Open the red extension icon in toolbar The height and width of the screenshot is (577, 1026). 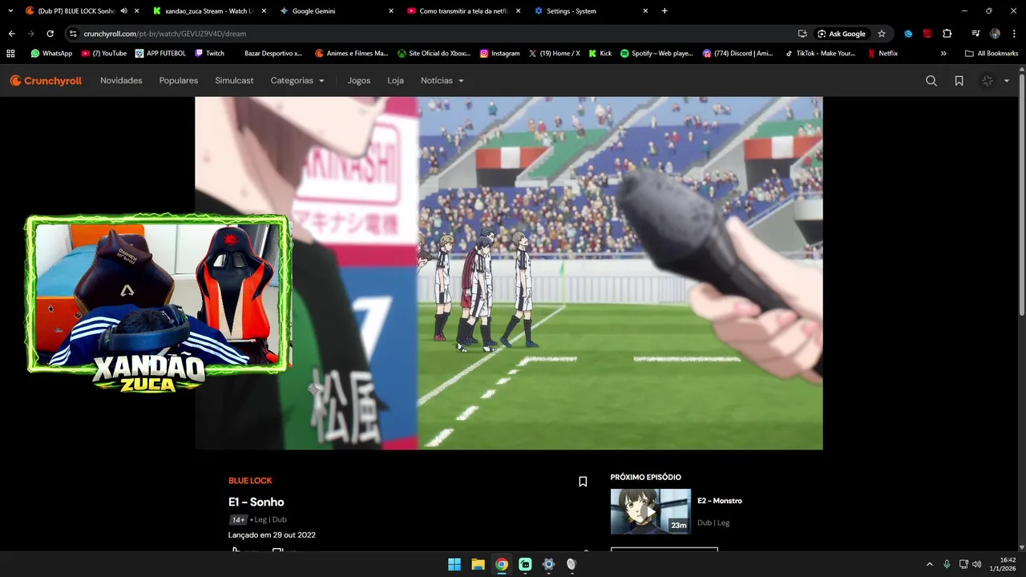[927, 34]
